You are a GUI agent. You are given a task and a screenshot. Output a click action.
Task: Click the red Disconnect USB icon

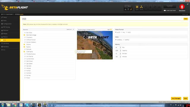[182, 7]
